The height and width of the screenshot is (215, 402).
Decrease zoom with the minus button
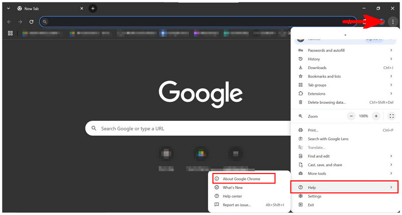[x=351, y=116]
